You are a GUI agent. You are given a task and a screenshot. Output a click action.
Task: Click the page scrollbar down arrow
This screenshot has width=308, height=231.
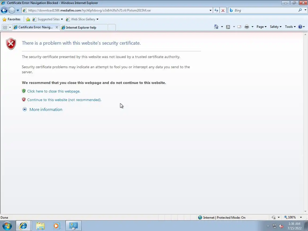305,211
